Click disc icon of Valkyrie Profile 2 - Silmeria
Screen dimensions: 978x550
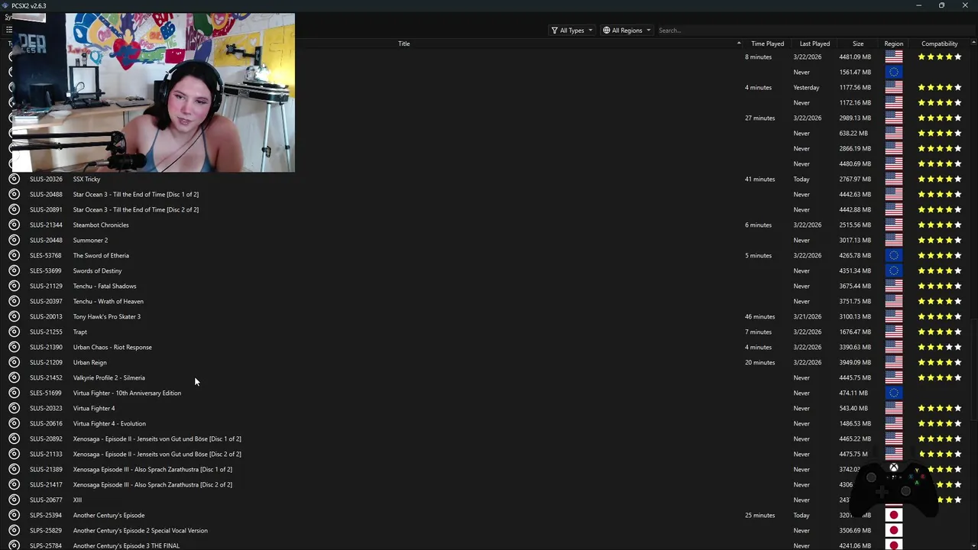click(x=14, y=377)
